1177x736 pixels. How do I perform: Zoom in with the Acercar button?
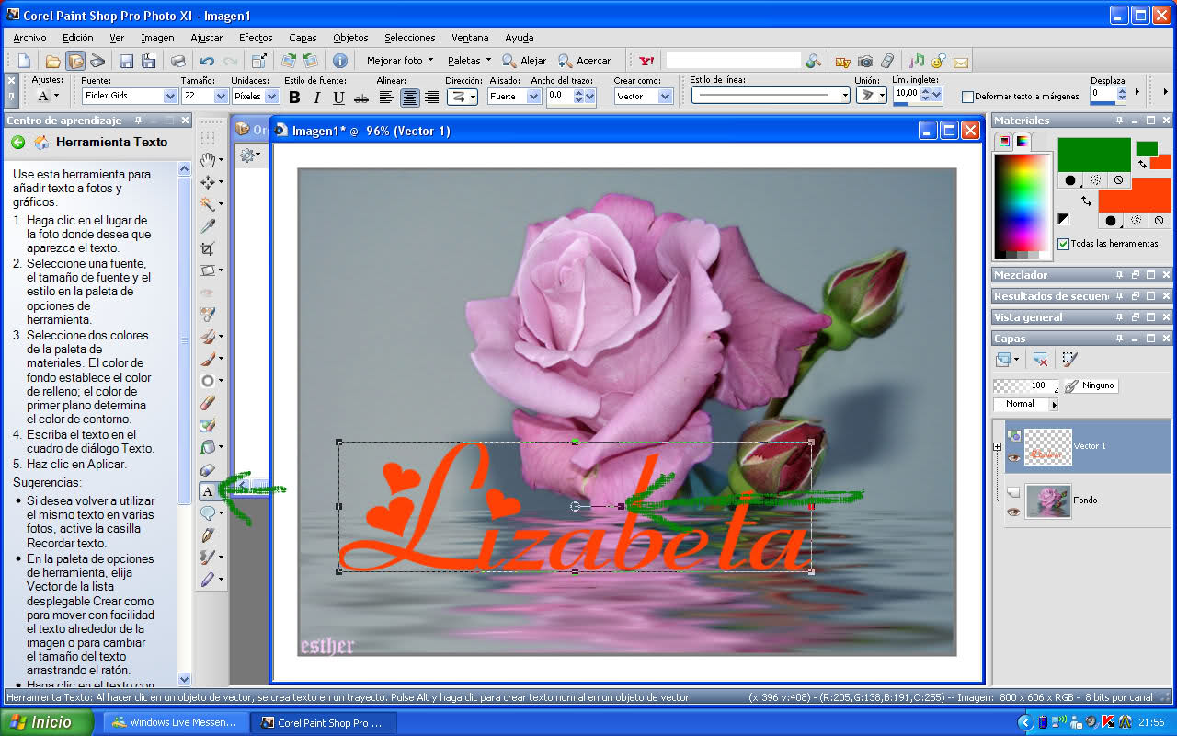click(x=584, y=61)
